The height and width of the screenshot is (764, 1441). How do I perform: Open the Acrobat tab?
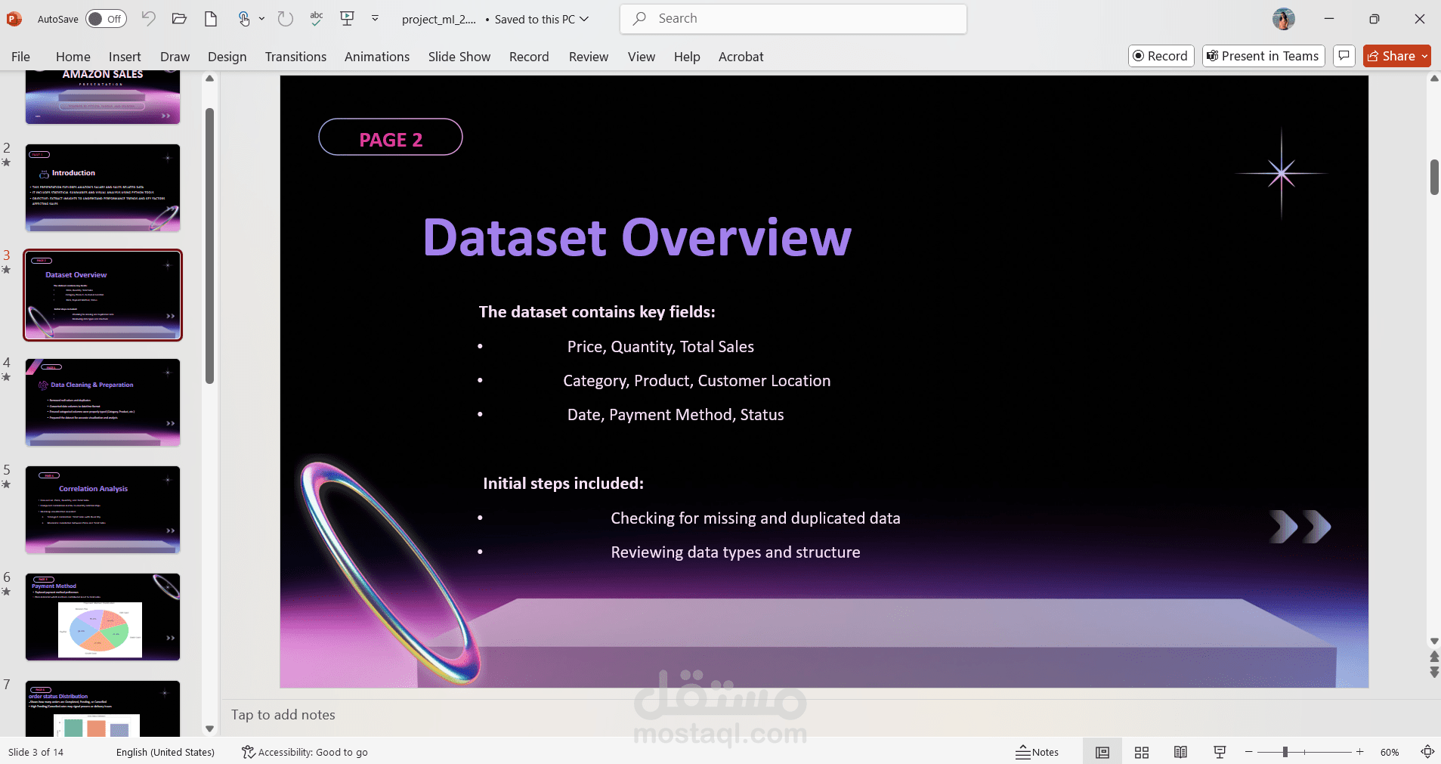pyautogui.click(x=741, y=57)
